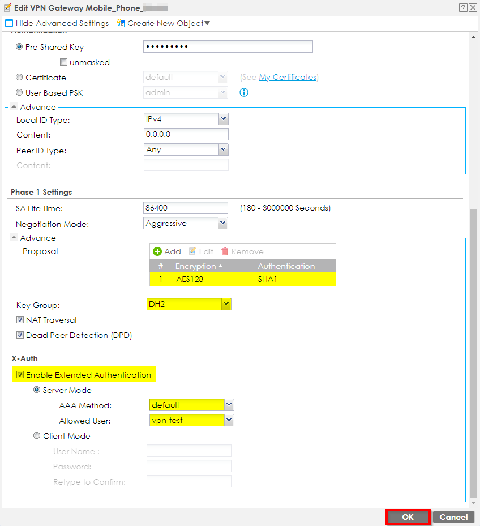The height and width of the screenshot is (526, 480).
Task: Click the User Based PSK info icon
Action: coord(244,92)
